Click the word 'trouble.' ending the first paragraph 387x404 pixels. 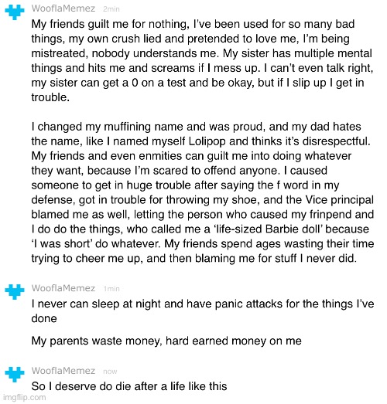click(50, 97)
